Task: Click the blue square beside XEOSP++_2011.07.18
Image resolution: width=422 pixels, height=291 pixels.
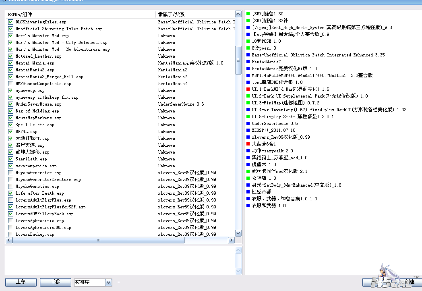Action: coord(248,130)
